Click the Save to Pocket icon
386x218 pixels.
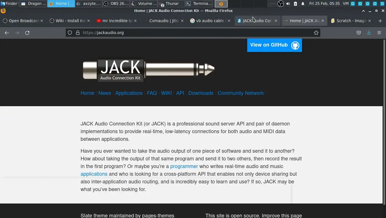tap(359, 33)
